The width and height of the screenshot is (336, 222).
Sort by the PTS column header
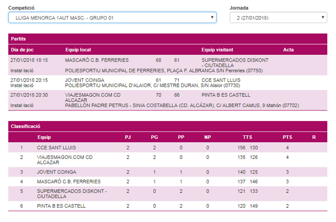(x=287, y=137)
